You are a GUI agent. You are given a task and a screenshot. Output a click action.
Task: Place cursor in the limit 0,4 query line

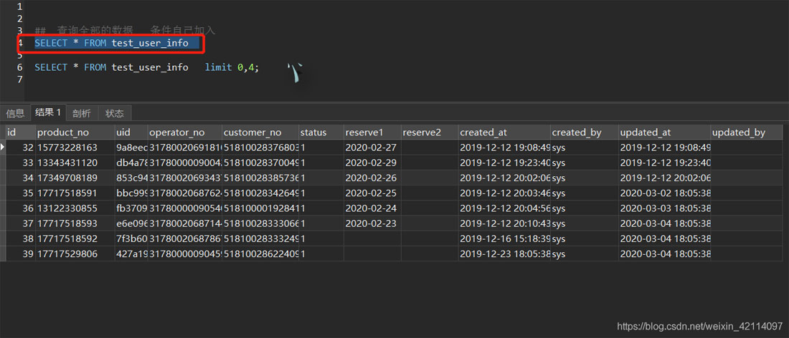[x=147, y=67]
